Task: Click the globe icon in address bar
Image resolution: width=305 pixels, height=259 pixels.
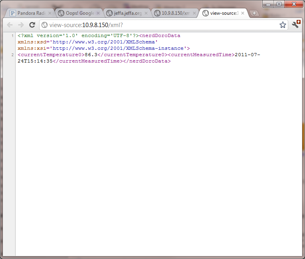Action: click(x=44, y=25)
